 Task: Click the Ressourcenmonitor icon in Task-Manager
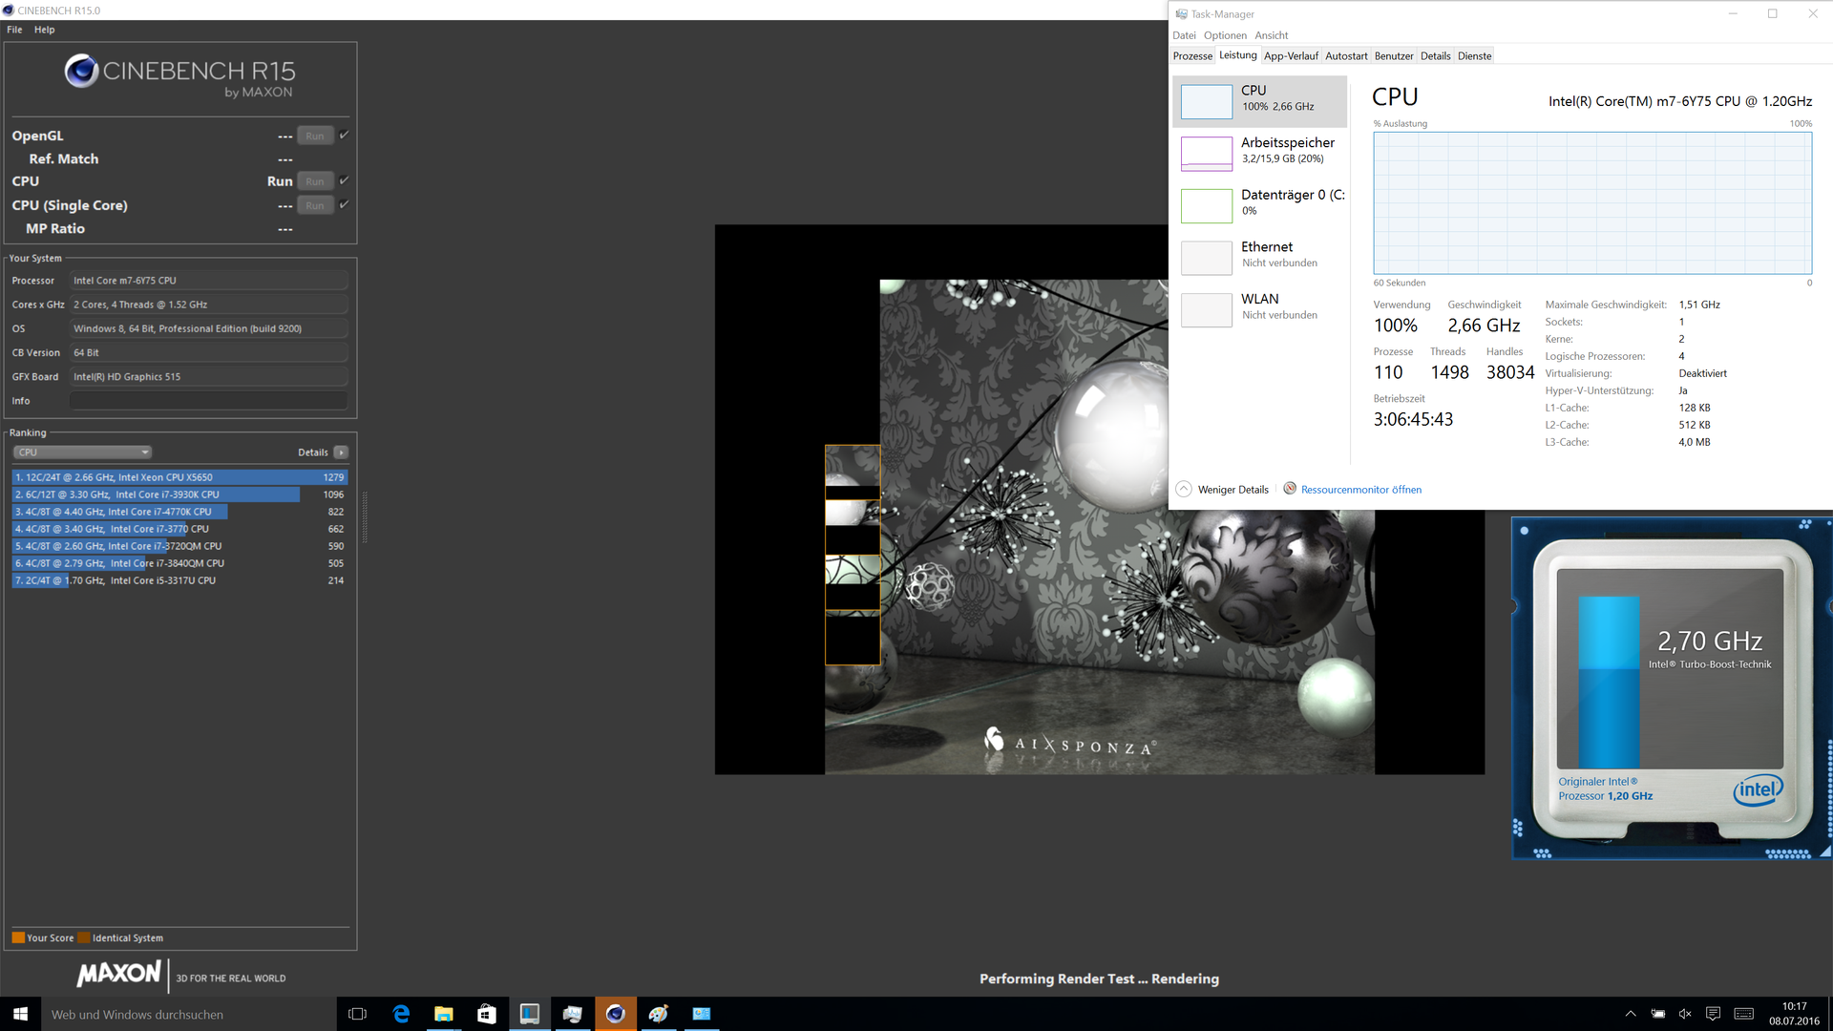tap(1290, 489)
